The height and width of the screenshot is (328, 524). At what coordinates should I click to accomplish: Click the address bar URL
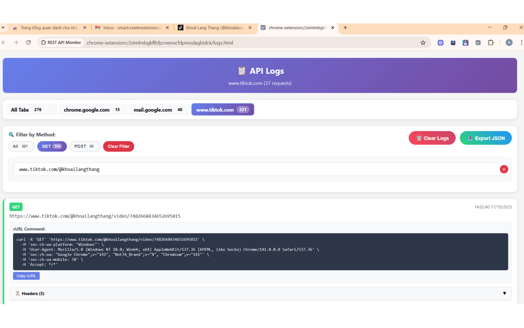pos(160,43)
